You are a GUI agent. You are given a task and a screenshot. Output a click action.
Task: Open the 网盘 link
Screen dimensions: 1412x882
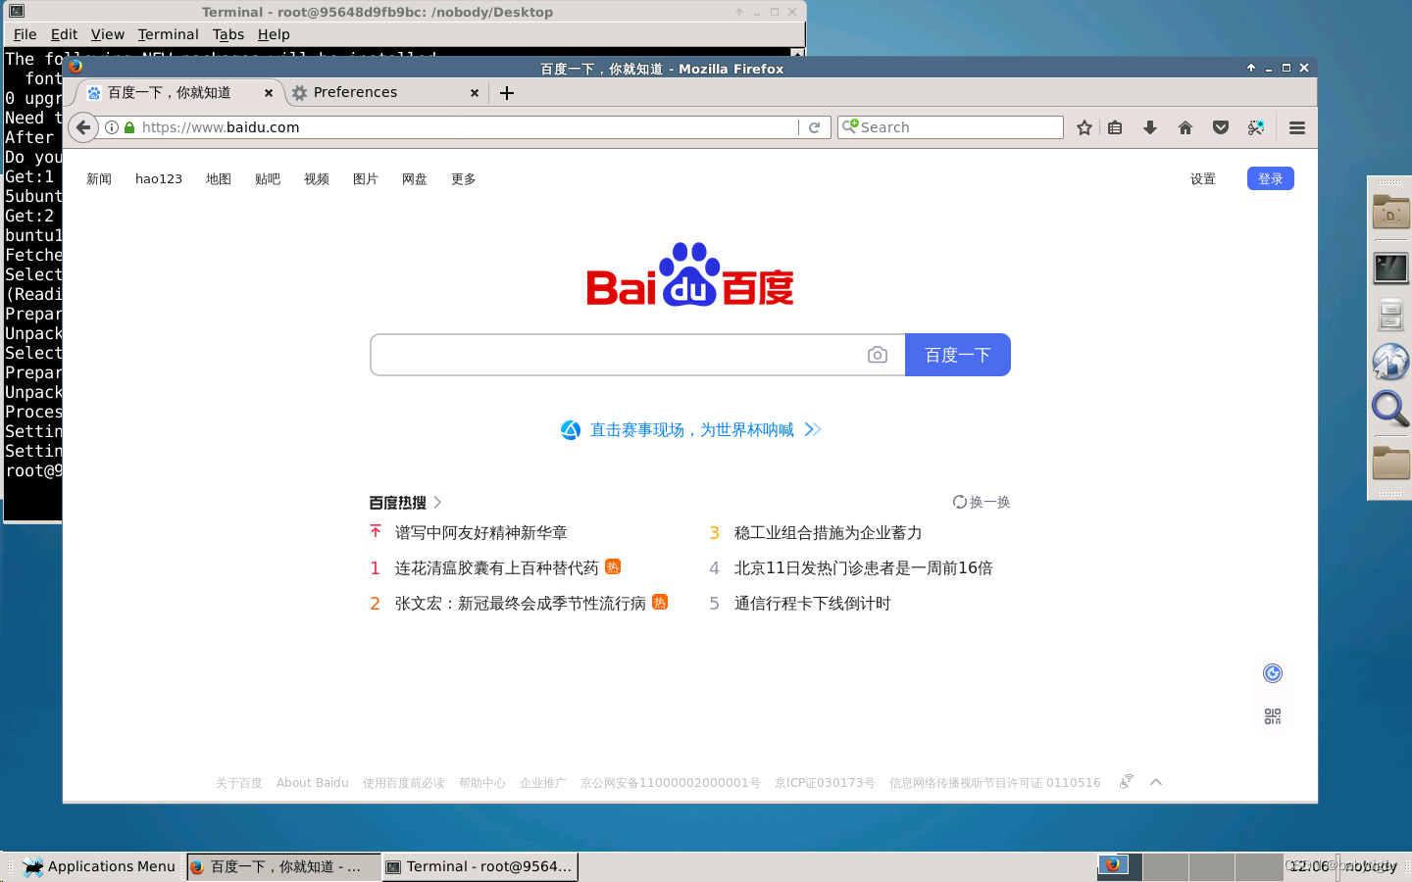pyautogui.click(x=415, y=179)
